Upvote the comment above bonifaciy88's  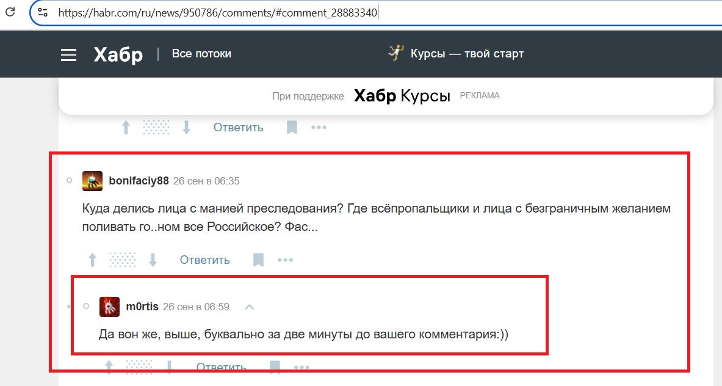click(126, 128)
